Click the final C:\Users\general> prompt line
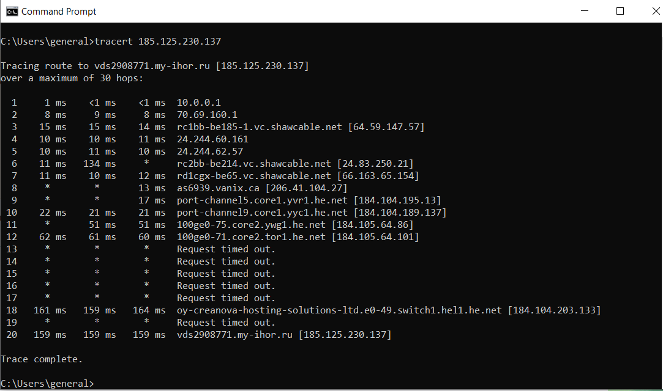The height and width of the screenshot is (391, 663). coord(47,384)
